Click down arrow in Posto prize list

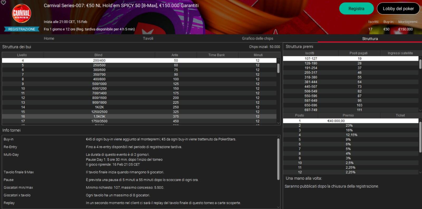click(x=420, y=172)
